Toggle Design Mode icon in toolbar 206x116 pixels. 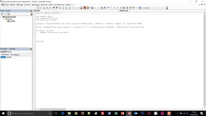click(124, 8)
